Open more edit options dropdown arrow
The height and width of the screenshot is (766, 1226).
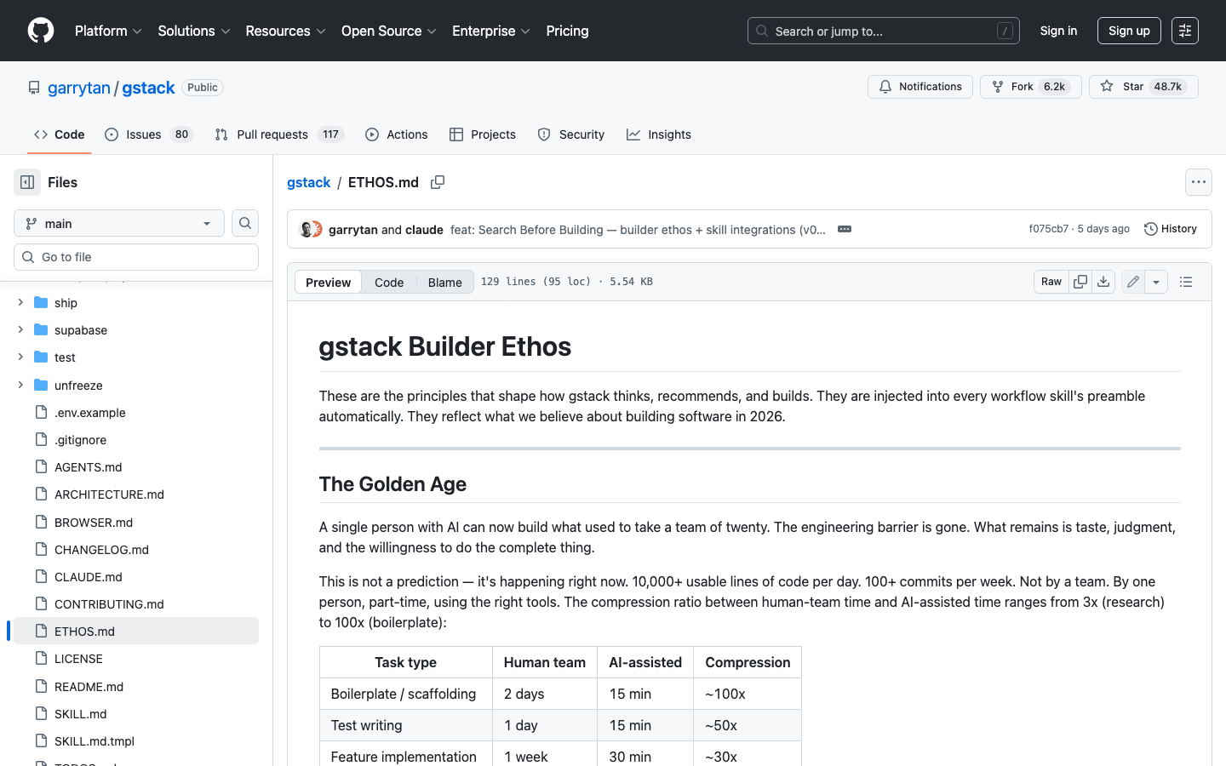[1156, 282]
